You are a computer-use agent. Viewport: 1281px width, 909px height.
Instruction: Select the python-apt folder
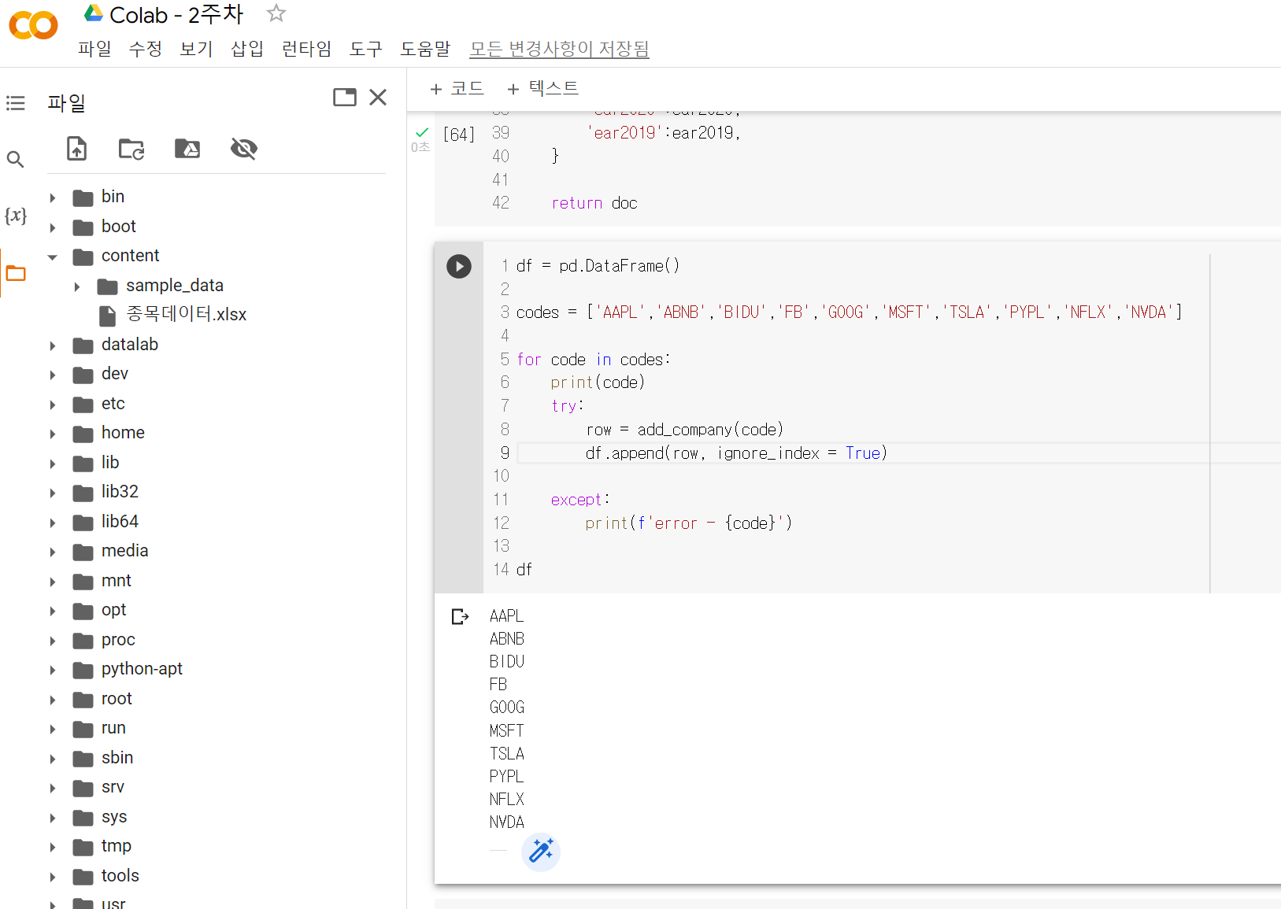point(142,669)
